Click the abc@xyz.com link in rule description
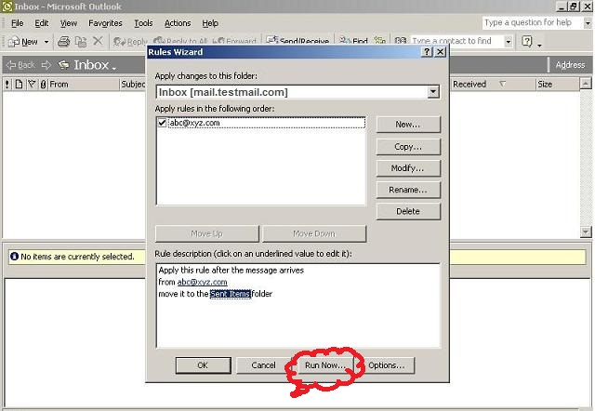Image resolution: width=595 pixels, height=411 pixels. [x=203, y=282]
